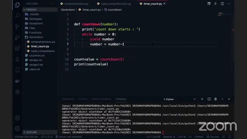247x139 pixels.
Task: Start Go Live server
Action: tap(213, 137)
